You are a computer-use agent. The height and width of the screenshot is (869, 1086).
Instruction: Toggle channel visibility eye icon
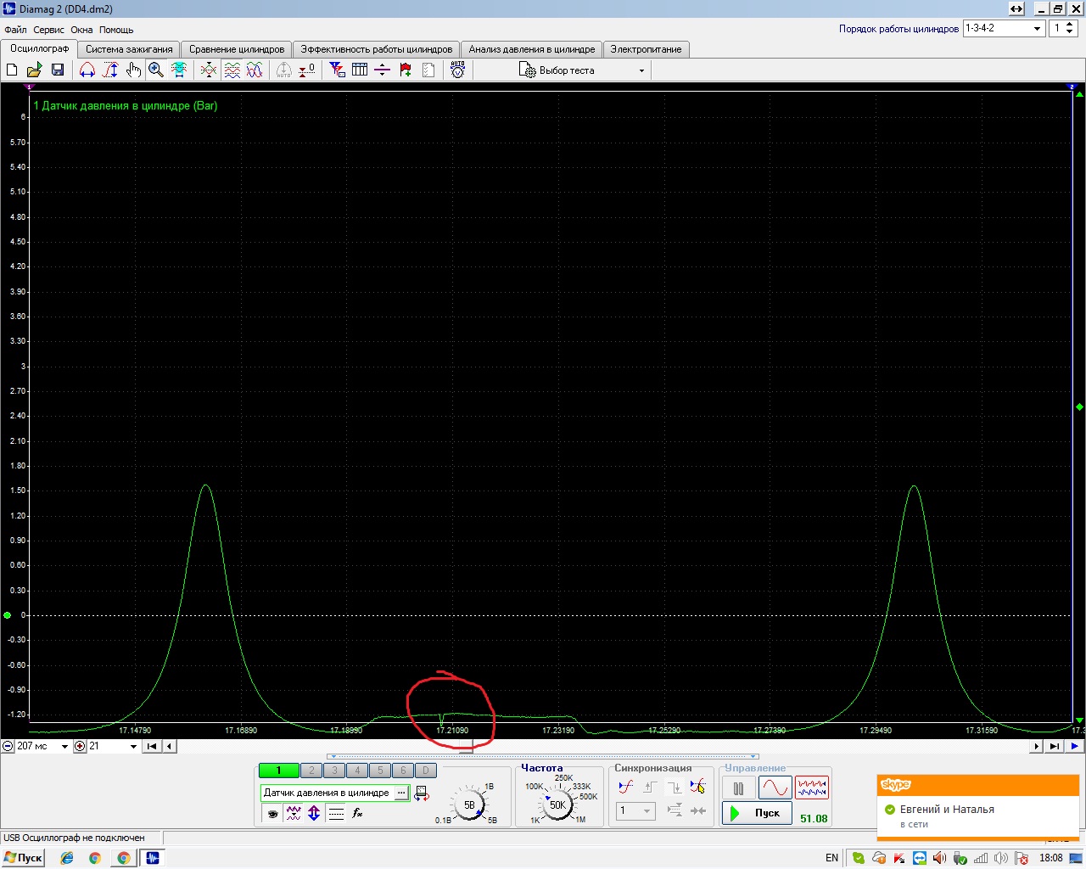pyautogui.click(x=272, y=813)
